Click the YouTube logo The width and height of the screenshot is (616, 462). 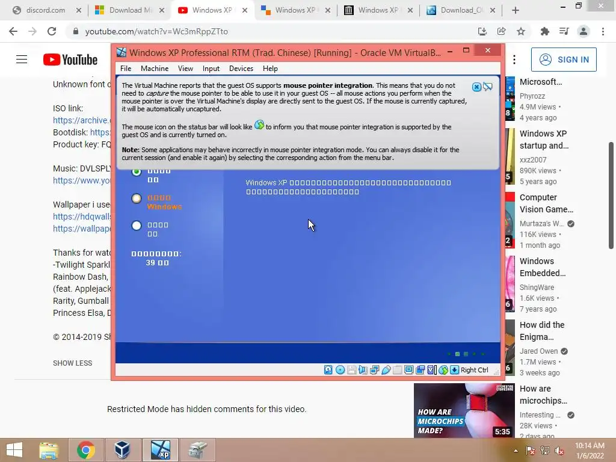[70, 60]
